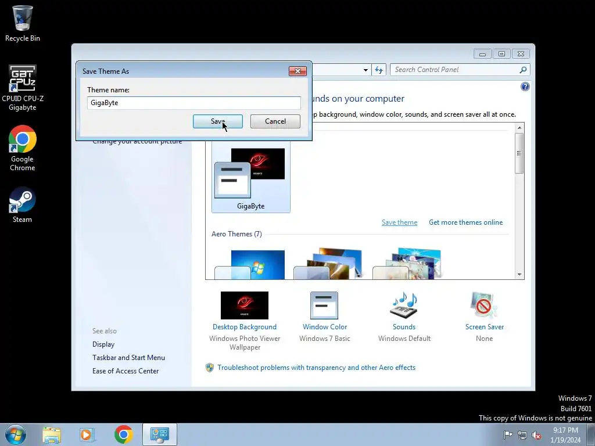Click the Window Color link text
The height and width of the screenshot is (446, 595).
(325, 327)
